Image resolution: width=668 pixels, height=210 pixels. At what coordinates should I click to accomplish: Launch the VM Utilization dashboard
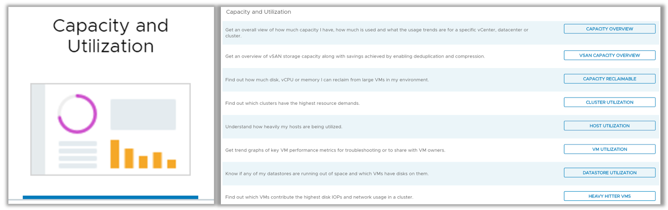pyautogui.click(x=609, y=149)
